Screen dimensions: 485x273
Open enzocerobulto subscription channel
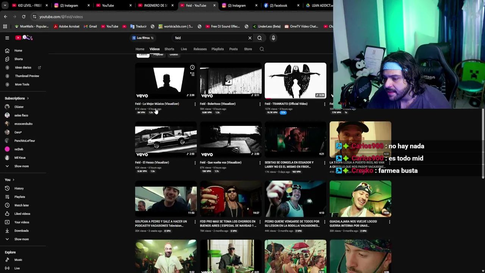(x=23, y=124)
